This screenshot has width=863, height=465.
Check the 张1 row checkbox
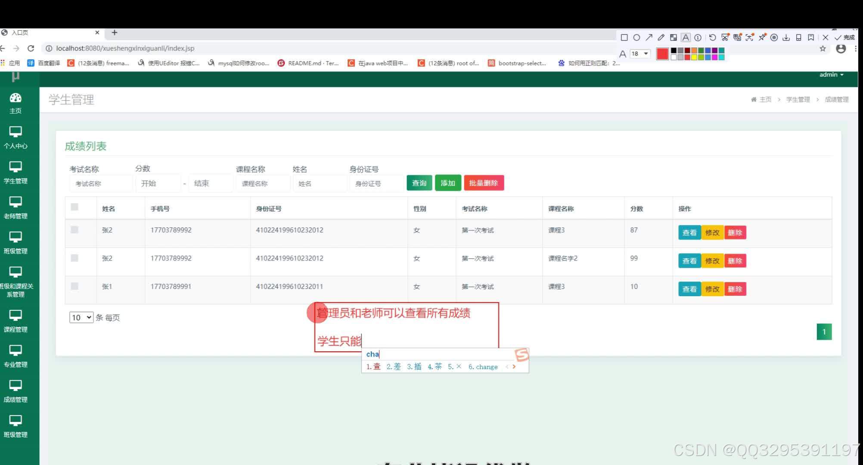75,286
